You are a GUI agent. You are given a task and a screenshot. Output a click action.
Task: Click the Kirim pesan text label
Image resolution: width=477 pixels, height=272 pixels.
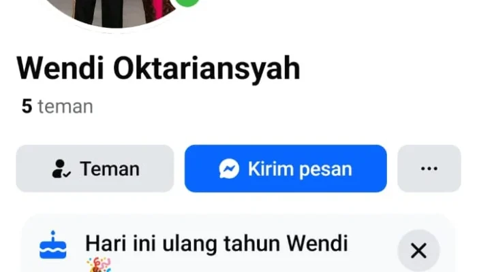(x=300, y=169)
